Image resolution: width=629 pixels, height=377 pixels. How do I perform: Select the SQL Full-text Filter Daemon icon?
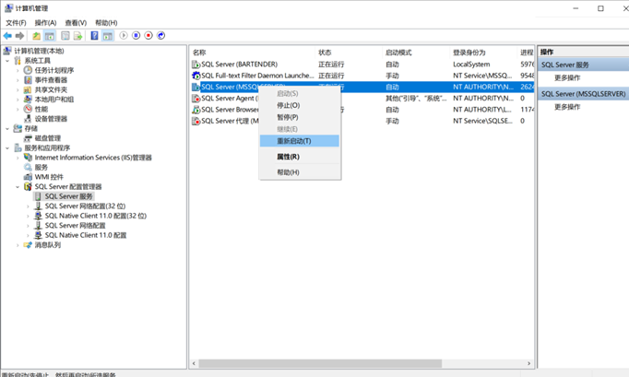196,76
